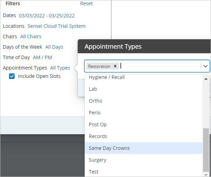
Task: Change Time of Day AM / PM
Action: [42, 57]
